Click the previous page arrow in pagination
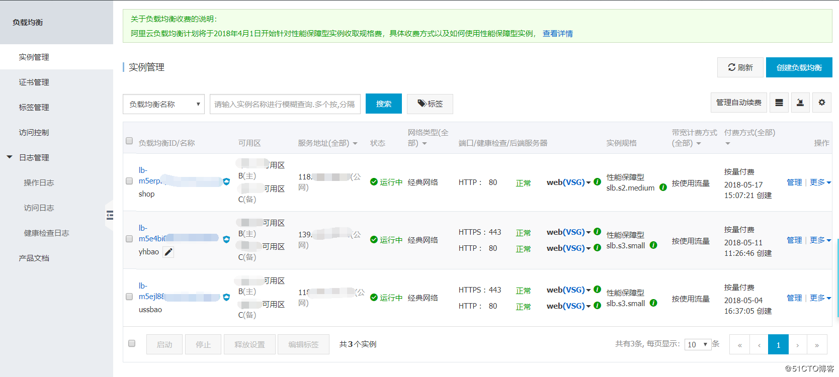 point(759,344)
